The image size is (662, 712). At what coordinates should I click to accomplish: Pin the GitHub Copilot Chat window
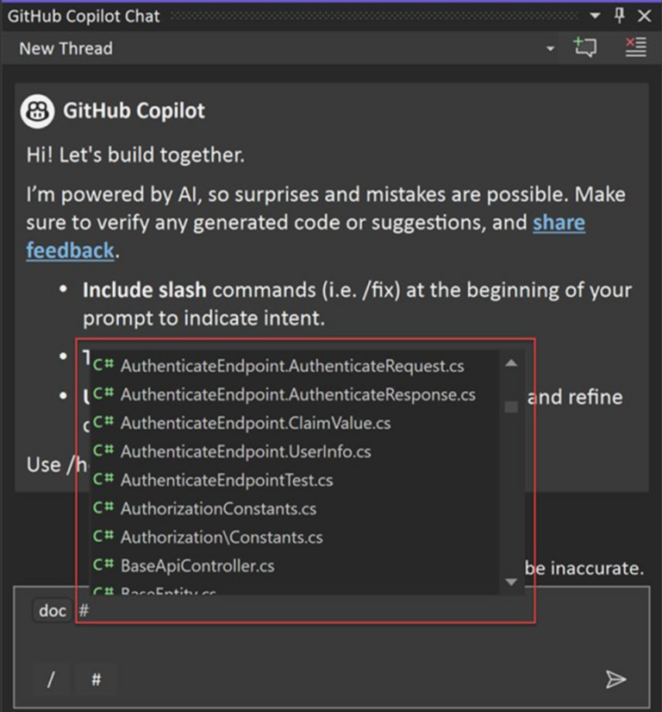[x=617, y=16]
